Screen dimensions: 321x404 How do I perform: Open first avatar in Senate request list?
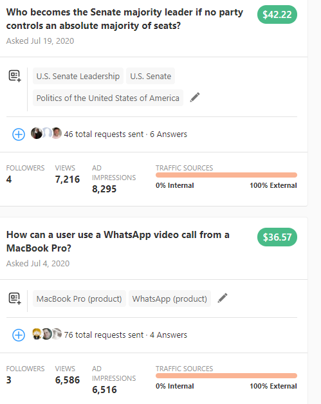coord(36,133)
